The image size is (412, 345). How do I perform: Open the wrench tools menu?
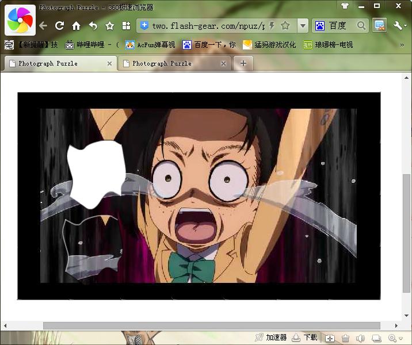point(400,26)
